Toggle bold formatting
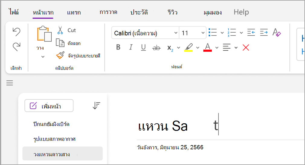This screenshot has width=305, height=165. (x=118, y=47)
